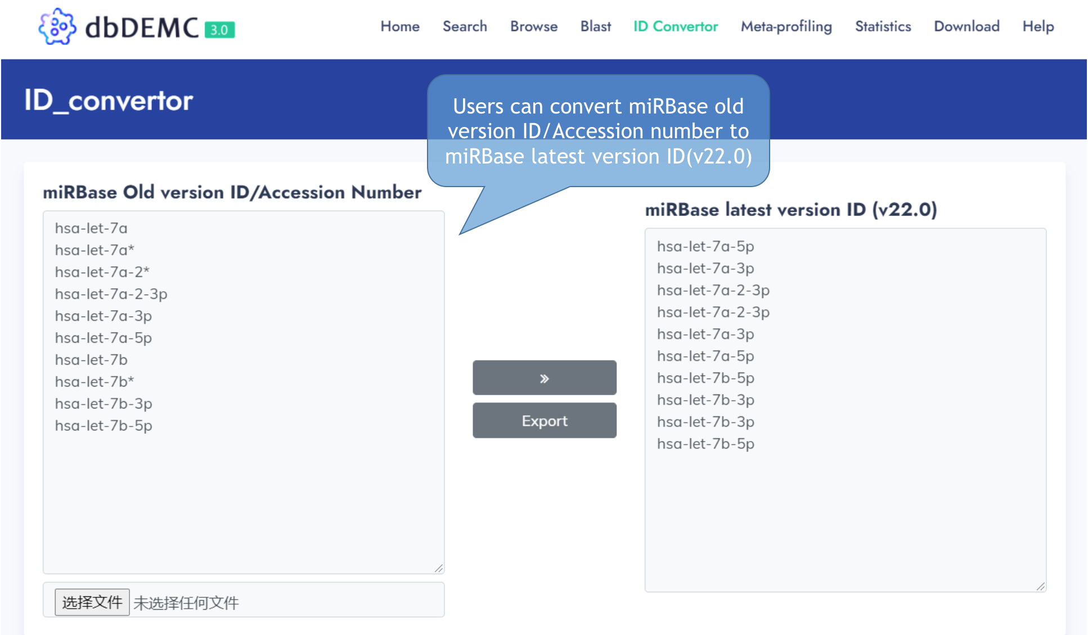Image resolution: width=1088 pixels, height=635 pixels.
Task: Click the first output line hsa-let-7a-5p
Action: pos(705,246)
